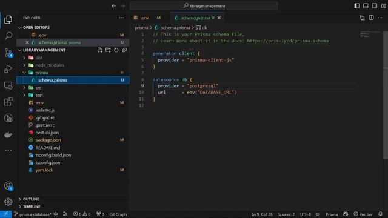Screen dimensions: 388x218
Task: Click the code minimap preview
Action: point(370,34)
